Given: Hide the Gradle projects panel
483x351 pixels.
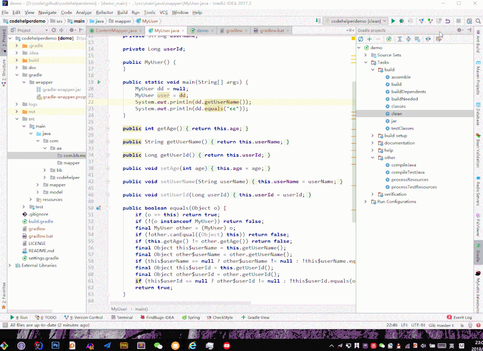Looking at the screenshot, I should [x=469, y=30].
